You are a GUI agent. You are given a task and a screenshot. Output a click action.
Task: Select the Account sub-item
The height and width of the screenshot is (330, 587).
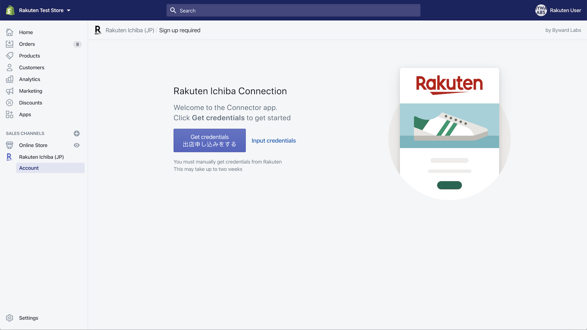tap(50, 168)
